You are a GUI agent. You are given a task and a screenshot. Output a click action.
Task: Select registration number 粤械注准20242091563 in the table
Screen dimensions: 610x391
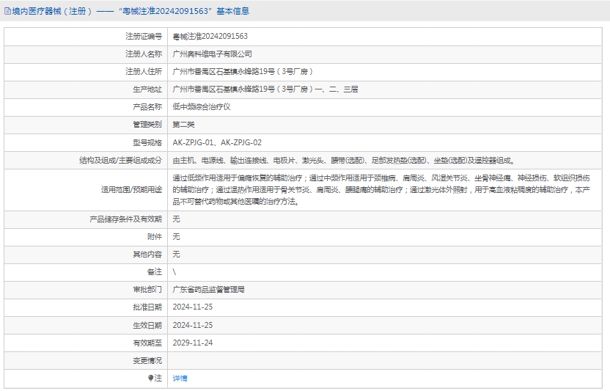click(210, 36)
